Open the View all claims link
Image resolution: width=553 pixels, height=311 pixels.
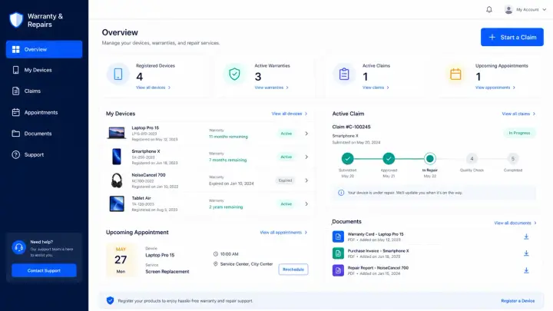(518, 114)
